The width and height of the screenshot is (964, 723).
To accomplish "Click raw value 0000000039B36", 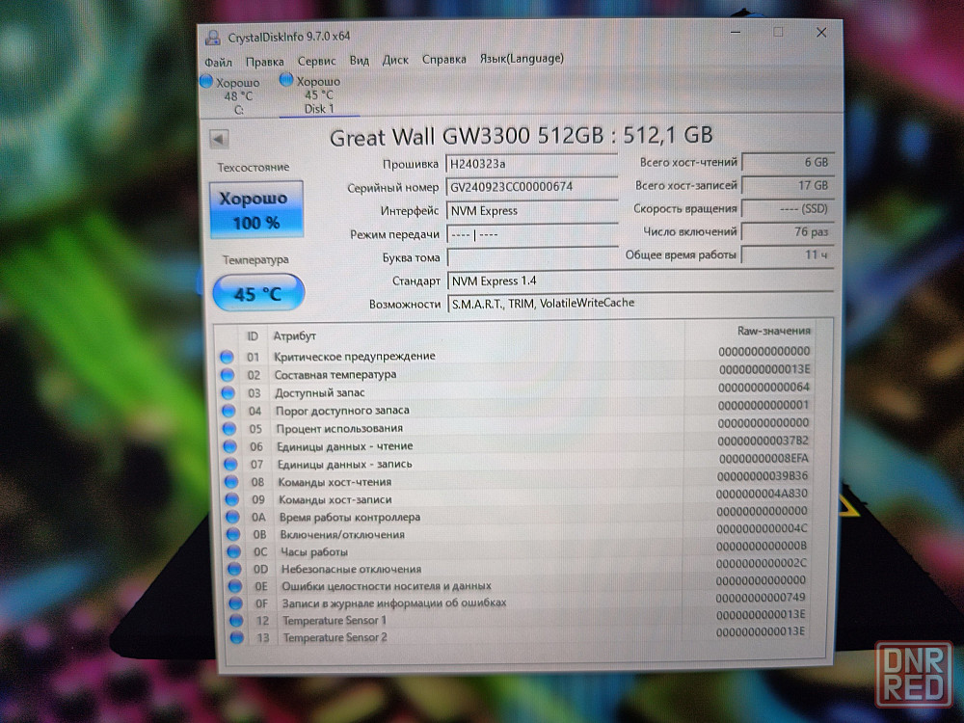I will [x=763, y=476].
